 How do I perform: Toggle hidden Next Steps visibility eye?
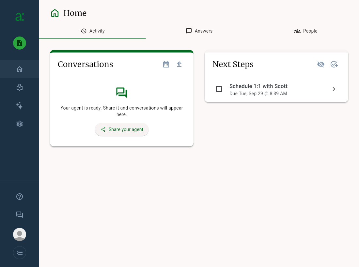(x=321, y=64)
